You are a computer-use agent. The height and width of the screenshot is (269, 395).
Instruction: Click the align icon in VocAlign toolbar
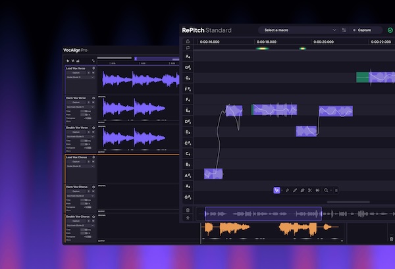pyautogui.click(x=73, y=61)
